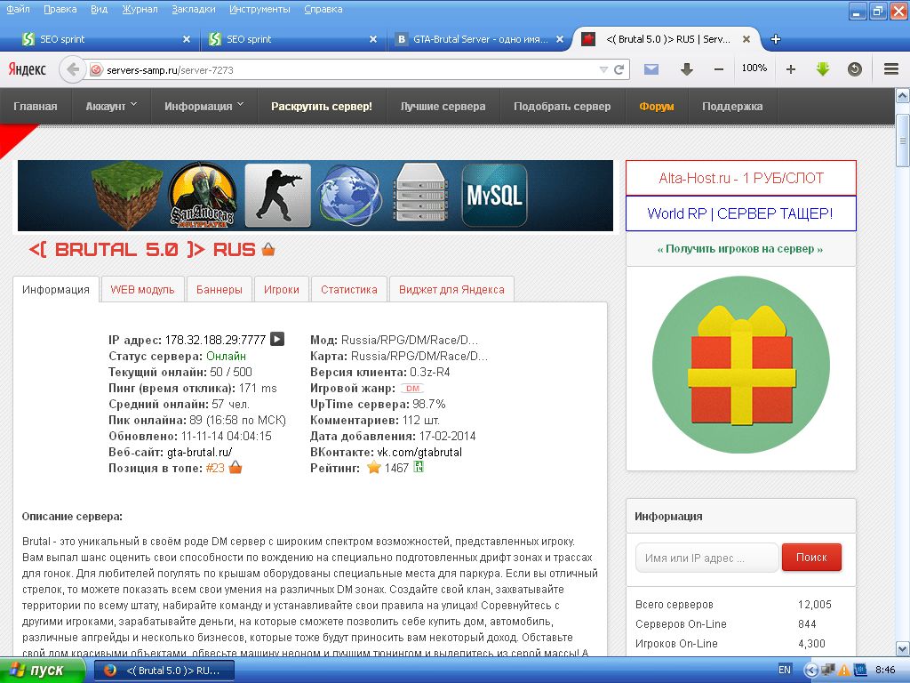Click the MySQL banner icon

click(494, 195)
